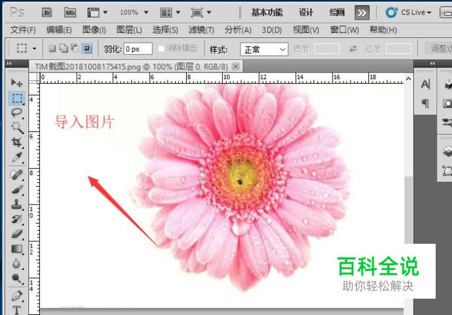
Task: Expand the right panel dock arrows
Action: point(432,63)
